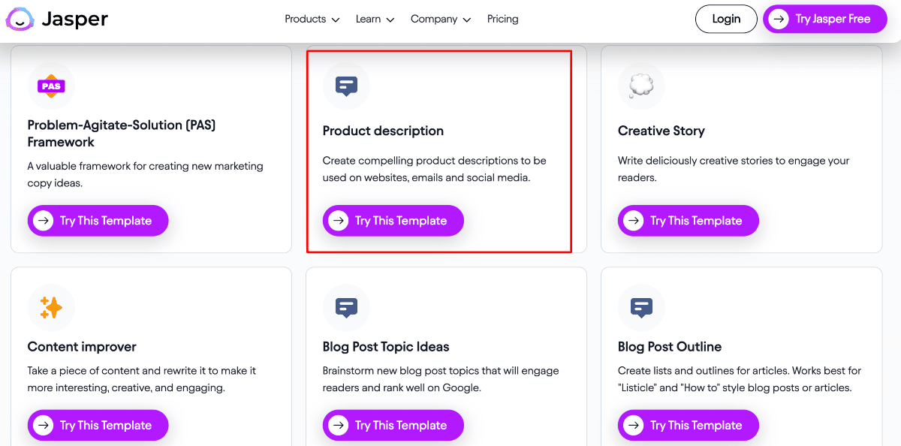Expand the Company dropdown menu

pyautogui.click(x=440, y=20)
